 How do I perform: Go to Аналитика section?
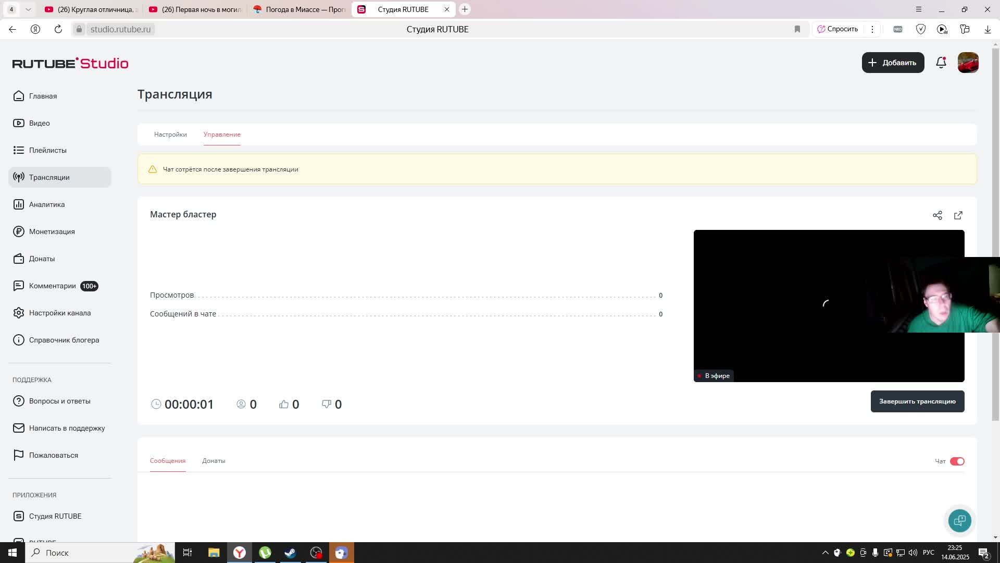[47, 204]
